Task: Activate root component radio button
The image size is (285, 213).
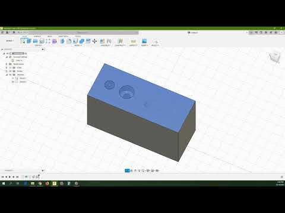Action: 26,53
